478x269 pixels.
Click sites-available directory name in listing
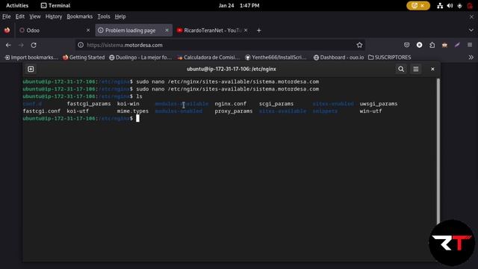pos(282,111)
